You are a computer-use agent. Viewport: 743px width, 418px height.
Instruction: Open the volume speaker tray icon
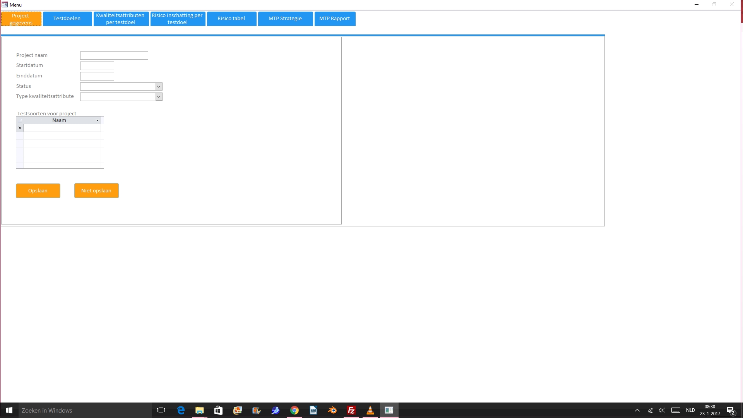662,410
